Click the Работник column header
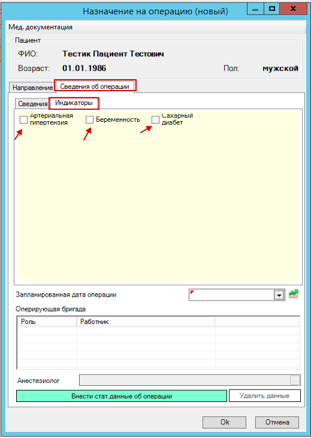The image size is (311, 438). [146, 322]
